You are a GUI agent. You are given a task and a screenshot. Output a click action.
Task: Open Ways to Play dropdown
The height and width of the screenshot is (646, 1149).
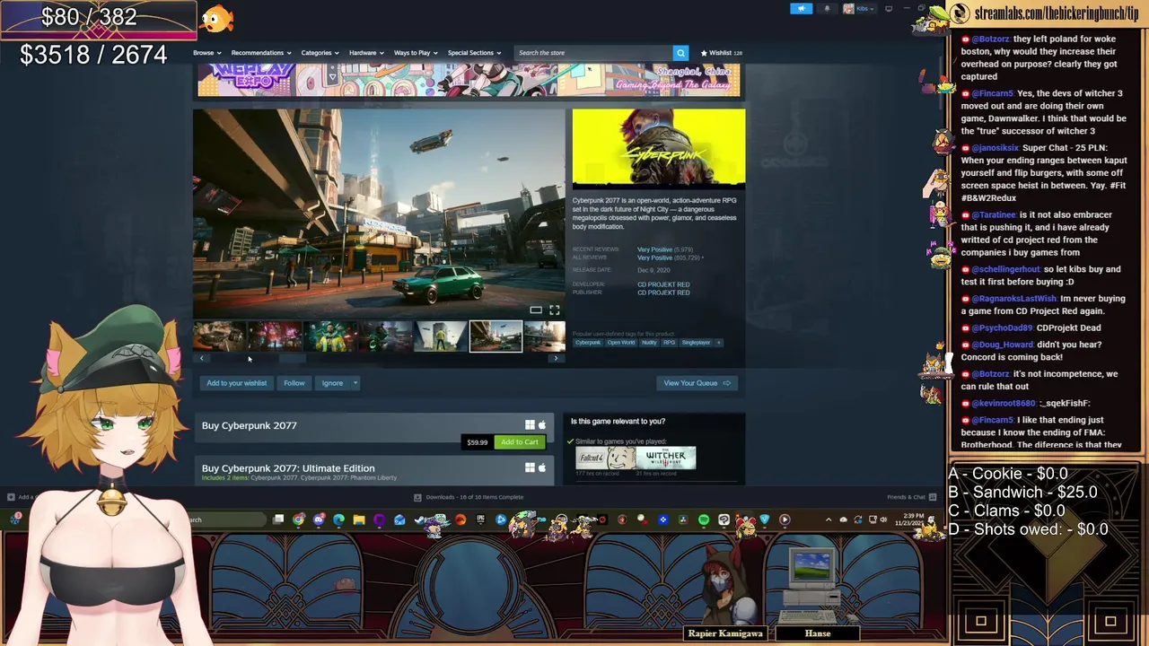(416, 53)
